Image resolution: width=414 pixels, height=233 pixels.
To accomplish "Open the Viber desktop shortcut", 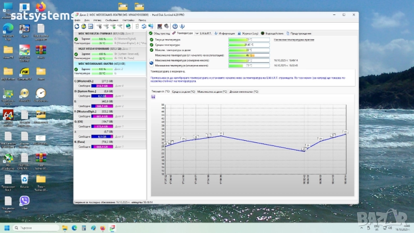I will (24, 200).
